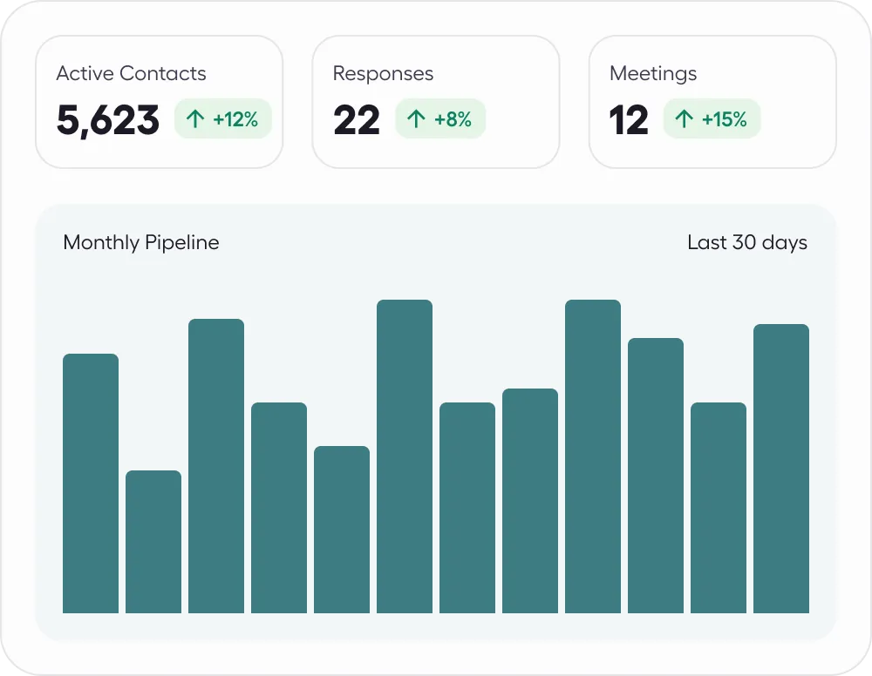Select the Responses card
This screenshot has width=872, height=676.
pyautogui.click(x=436, y=100)
